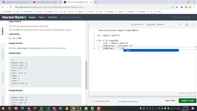
Task: Click the ENG language indicator
Action: [x=179, y=108]
